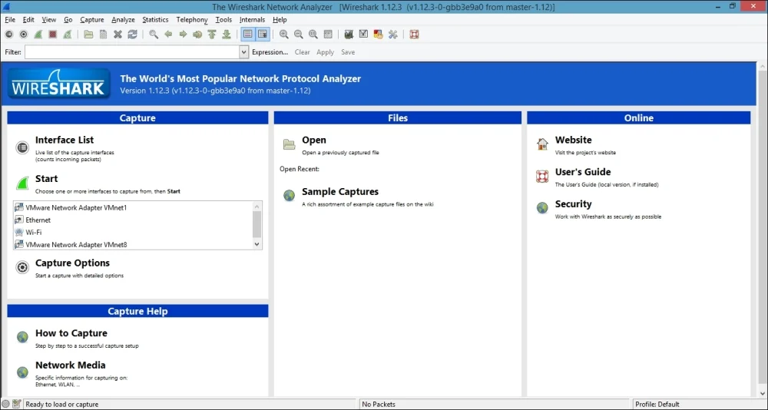Open the Telephony menu
The image size is (768, 410).
click(192, 19)
